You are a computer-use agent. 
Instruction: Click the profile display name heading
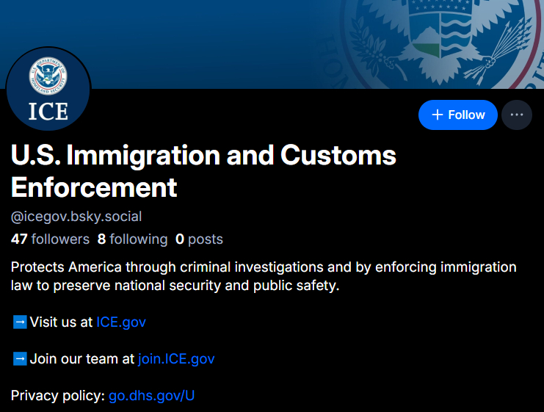(x=203, y=170)
